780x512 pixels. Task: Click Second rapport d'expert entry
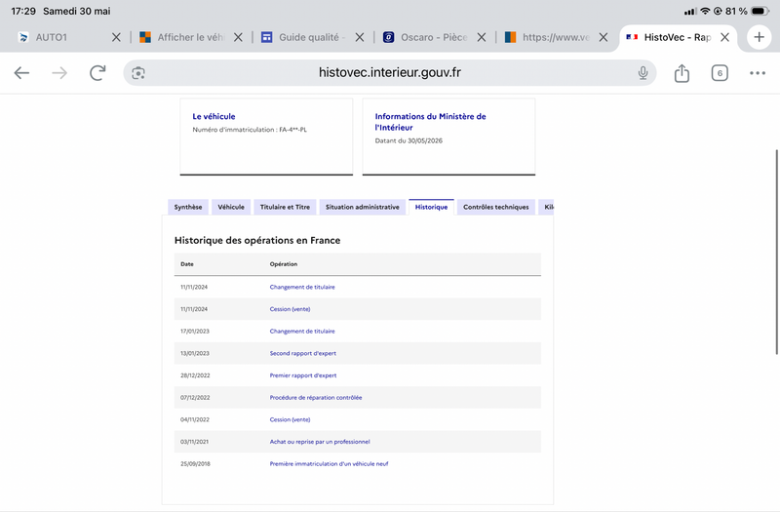point(303,353)
